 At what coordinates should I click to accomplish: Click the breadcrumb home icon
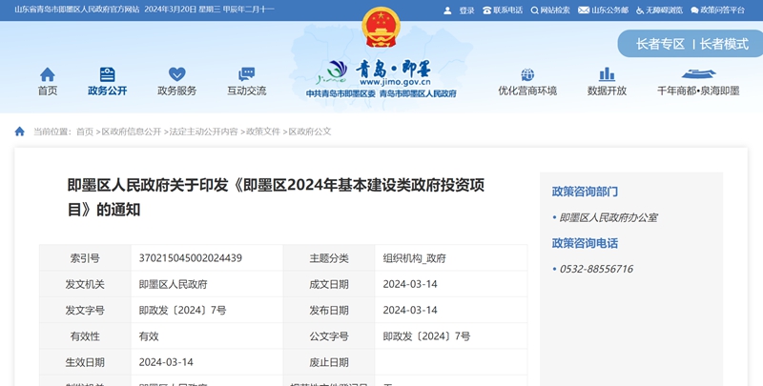tap(19, 132)
